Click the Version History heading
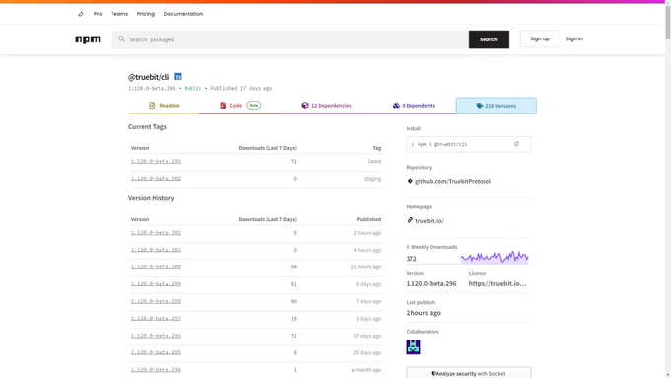 pos(151,198)
